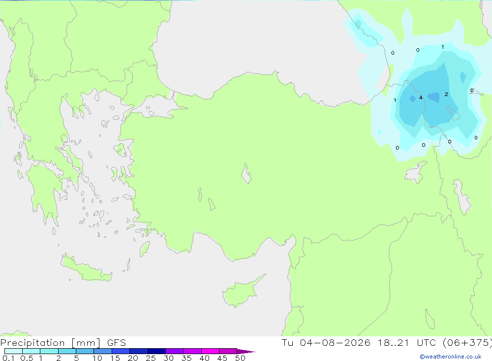
Task: Click the "(06+375)" forecast run text
Action: (x=467, y=343)
